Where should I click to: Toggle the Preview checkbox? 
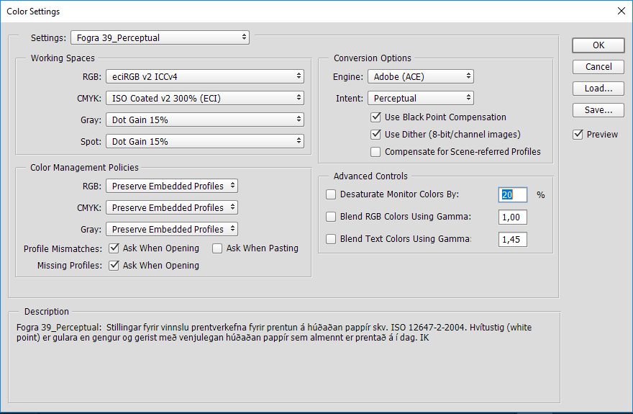click(578, 134)
